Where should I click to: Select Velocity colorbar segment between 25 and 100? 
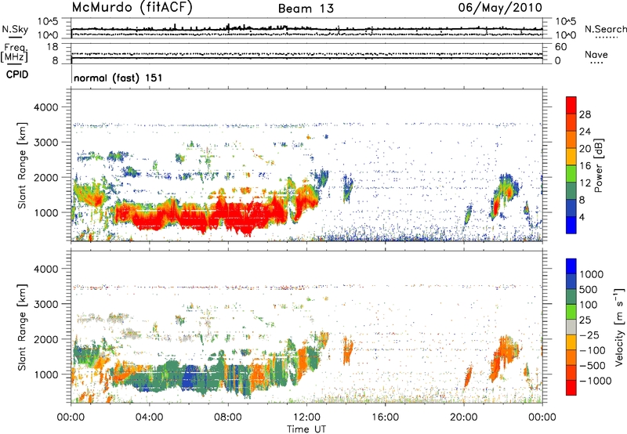pos(571,312)
